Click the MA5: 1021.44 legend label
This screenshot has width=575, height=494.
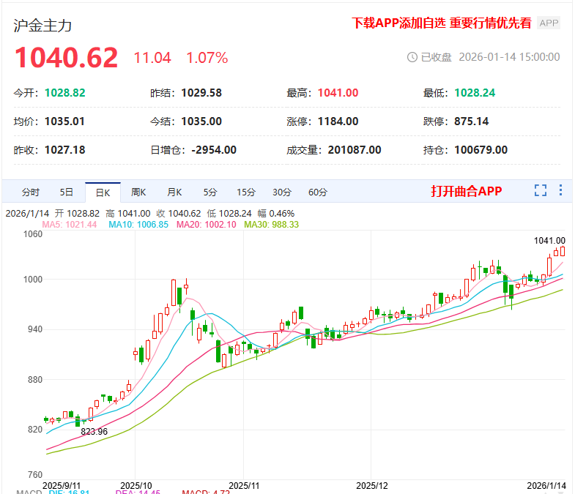[70, 224]
